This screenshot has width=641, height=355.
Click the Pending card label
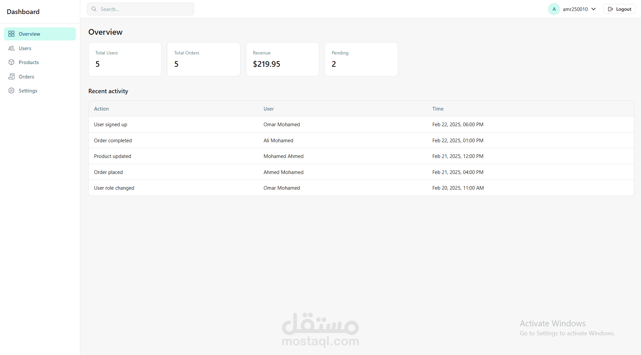(340, 53)
